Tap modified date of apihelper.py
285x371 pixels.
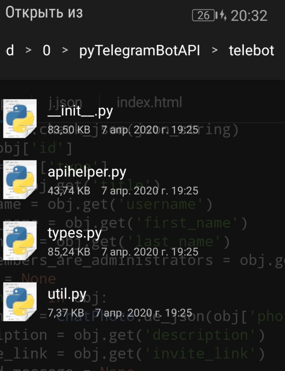pyautogui.click(x=150, y=190)
